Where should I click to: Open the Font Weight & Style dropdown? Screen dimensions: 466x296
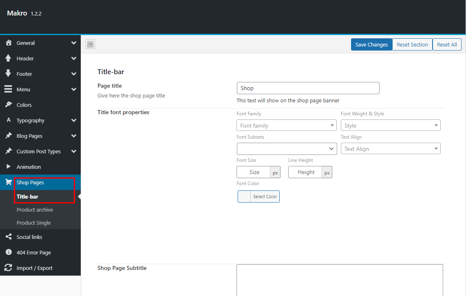pos(391,126)
